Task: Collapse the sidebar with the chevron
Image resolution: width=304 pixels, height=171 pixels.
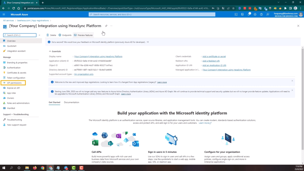Action: click(39, 35)
